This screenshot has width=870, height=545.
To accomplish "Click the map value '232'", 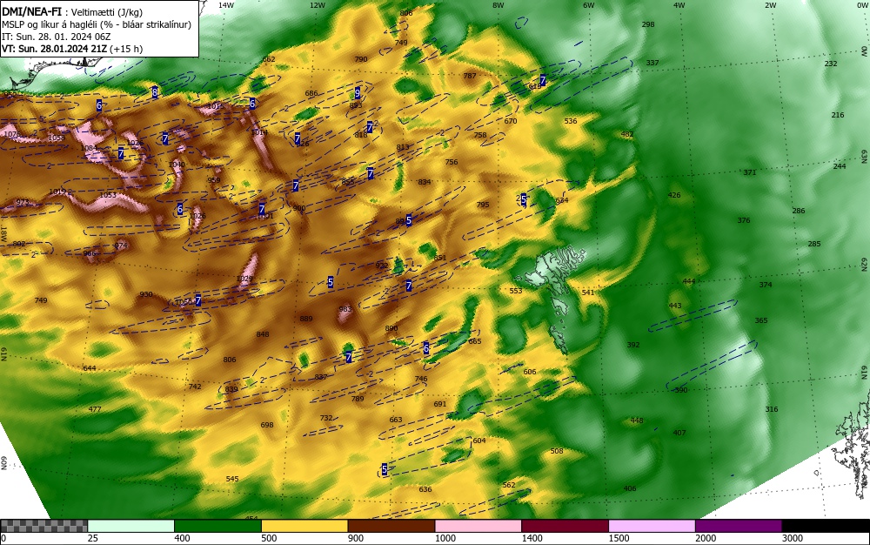I will 831,64.
